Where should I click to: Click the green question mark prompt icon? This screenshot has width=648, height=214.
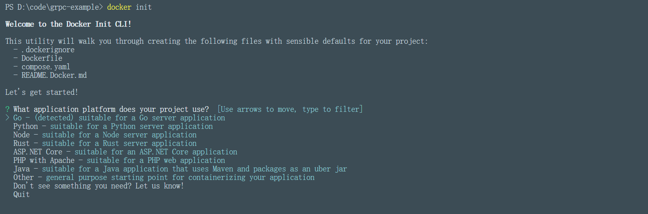click(x=7, y=109)
